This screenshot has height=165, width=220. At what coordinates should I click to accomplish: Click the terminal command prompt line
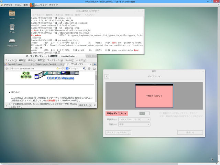point(45,53)
